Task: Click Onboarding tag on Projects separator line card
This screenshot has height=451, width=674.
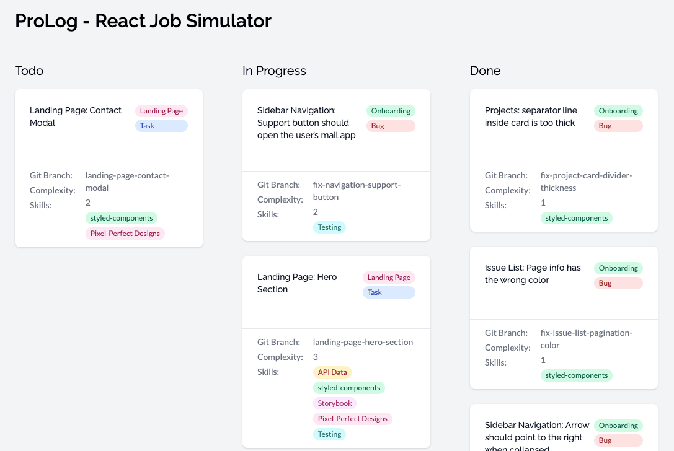Action: 618,111
